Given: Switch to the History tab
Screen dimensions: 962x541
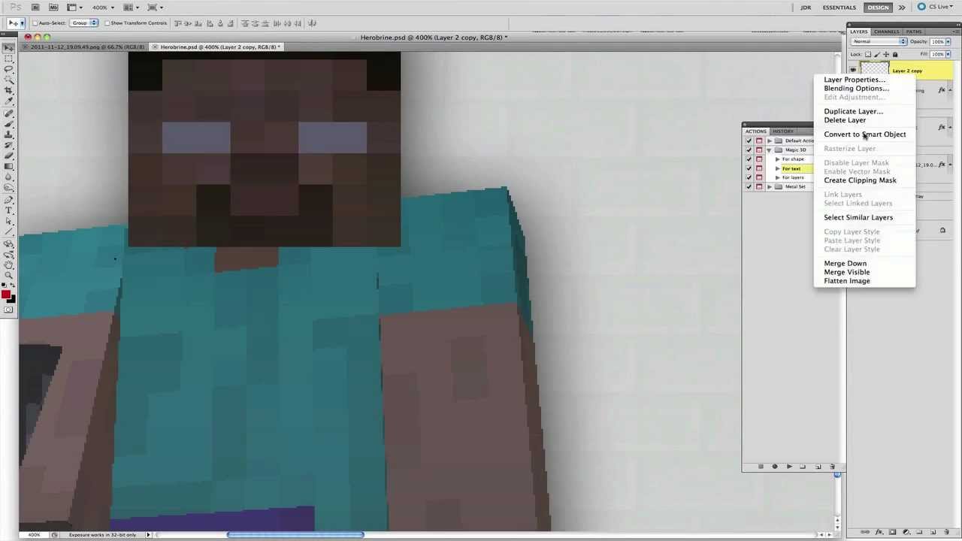Looking at the screenshot, I should coord(783,131).
